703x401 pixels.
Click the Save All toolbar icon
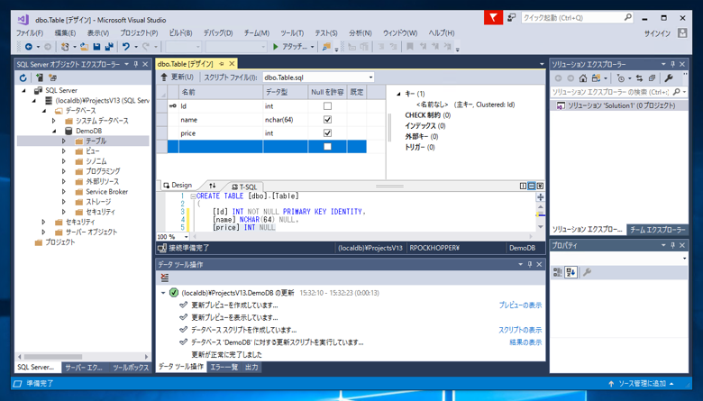(x=109, y=47)
